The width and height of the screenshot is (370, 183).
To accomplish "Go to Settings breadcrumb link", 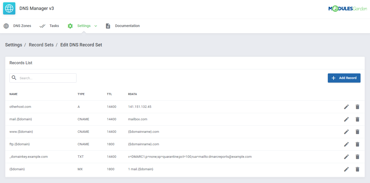I will coord(14,45).
